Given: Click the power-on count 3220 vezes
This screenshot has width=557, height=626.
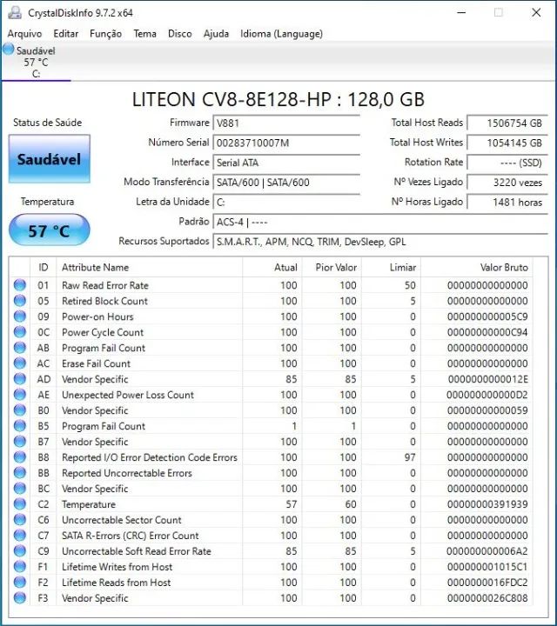Looking at the screenshot, I should pos(507,183).
